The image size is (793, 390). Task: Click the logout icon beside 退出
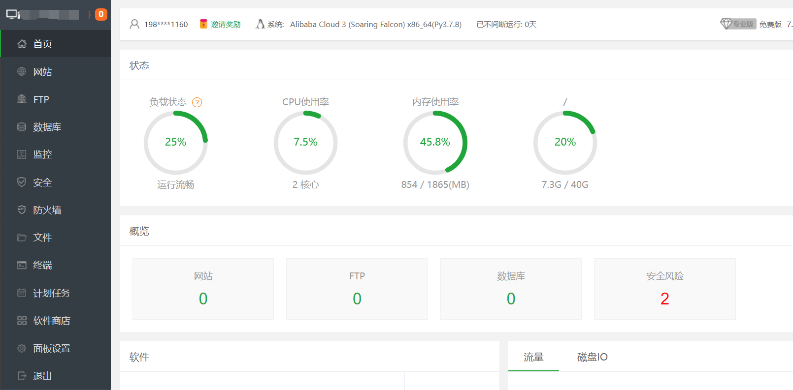pos(22,376)
